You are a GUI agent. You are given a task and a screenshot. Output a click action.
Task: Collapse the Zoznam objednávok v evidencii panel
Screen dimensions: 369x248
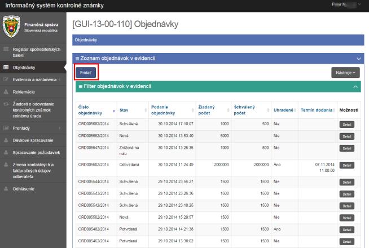click(359, 59)
